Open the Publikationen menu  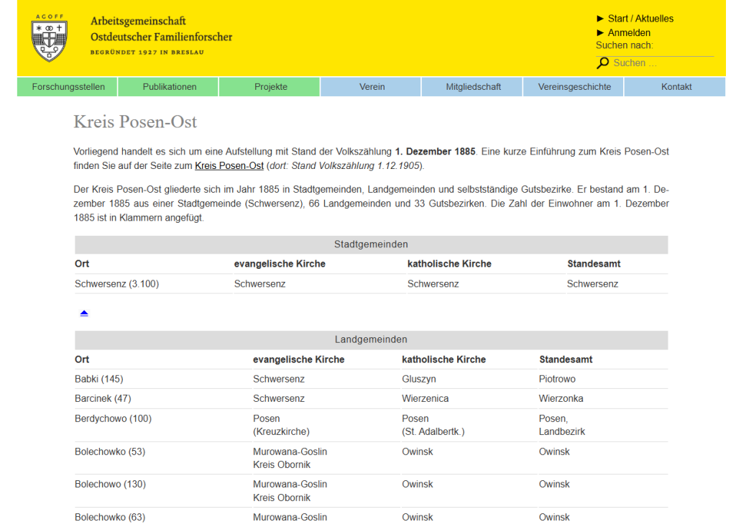(x=168, y=87)
